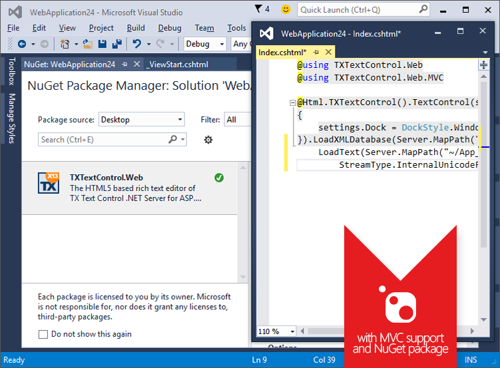
Task: Click the Undo arrow icon
Action: coord(136,44)
